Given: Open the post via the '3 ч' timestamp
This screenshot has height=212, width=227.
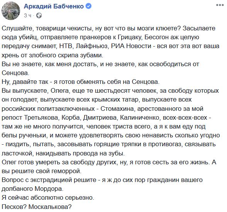Looking at the screenshot, I should click(x=27, y=15).
